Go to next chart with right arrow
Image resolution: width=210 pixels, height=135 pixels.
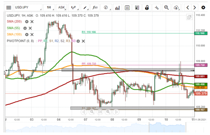click(x=195, y=7)
